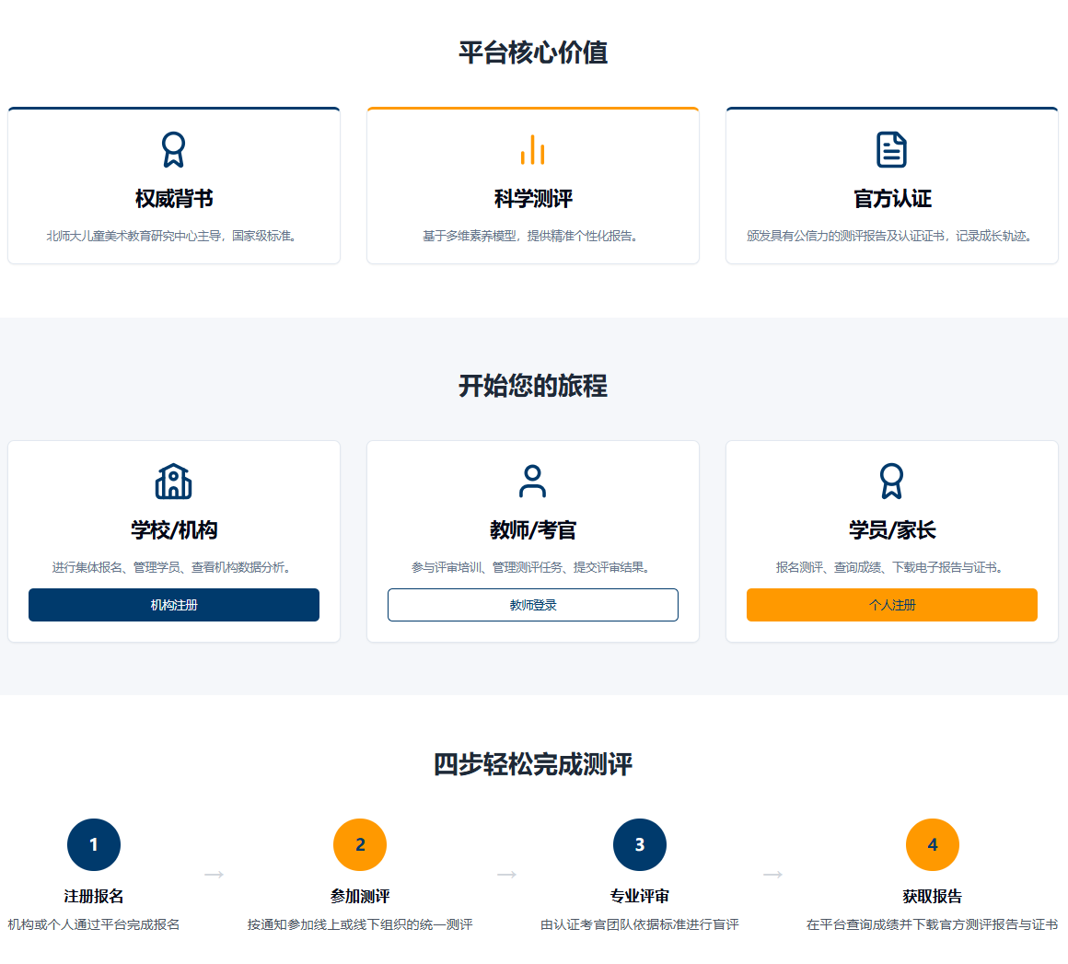Click the document icon above 官方认证

point(891,147)
